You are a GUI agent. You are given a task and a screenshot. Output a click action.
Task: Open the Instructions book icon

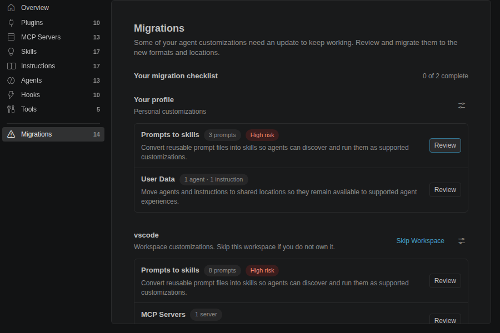pyautogui.click(x=11, y=66)
